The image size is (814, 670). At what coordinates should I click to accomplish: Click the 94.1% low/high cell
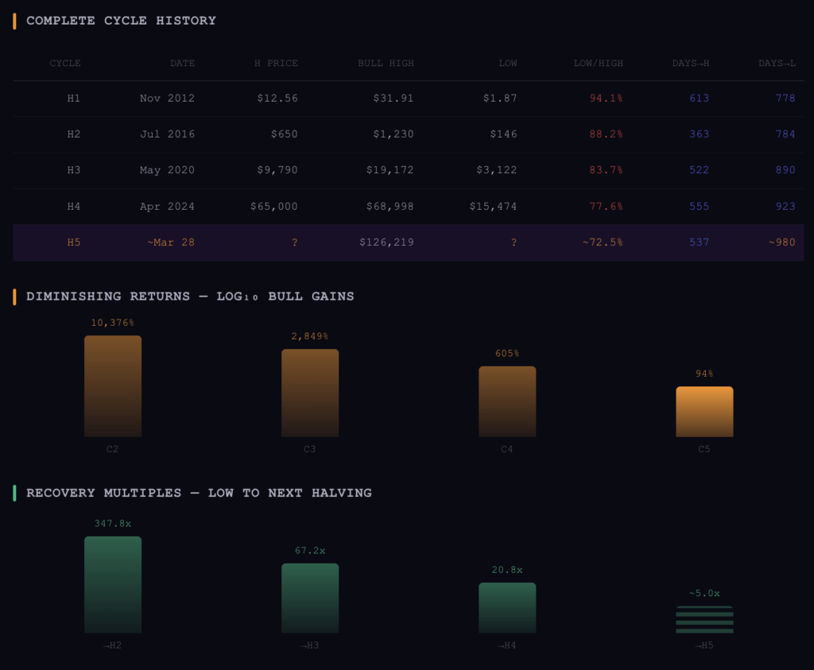pyautogui.click(x=606, y=99)
